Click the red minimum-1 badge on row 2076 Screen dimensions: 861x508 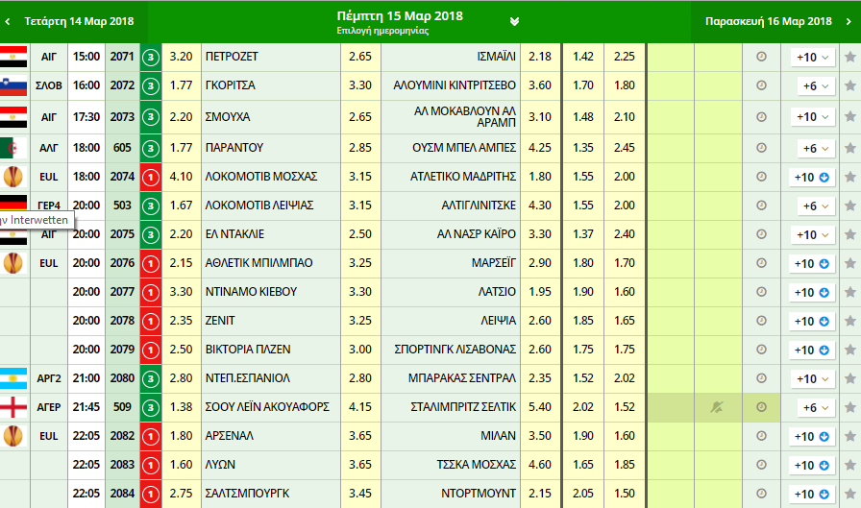click(x=151, y=263)
